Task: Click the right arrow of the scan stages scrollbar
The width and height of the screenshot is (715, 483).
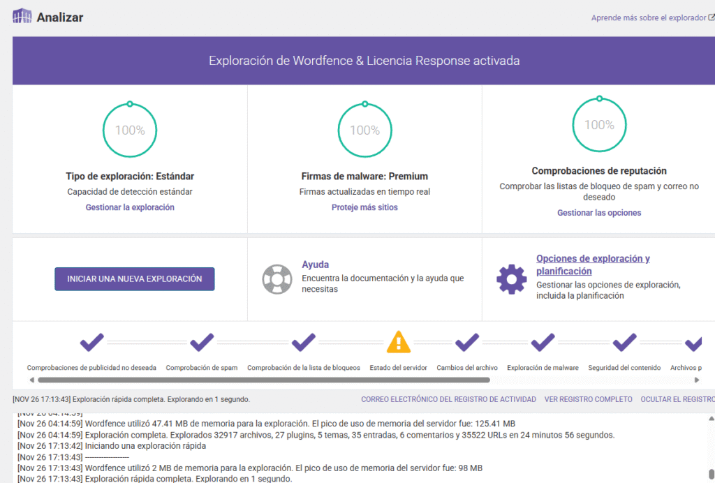Action: point(696,380)
